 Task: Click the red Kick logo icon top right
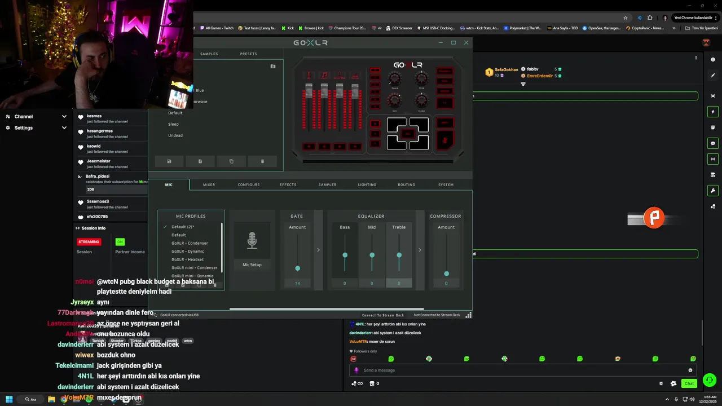(x=706, y=42)
